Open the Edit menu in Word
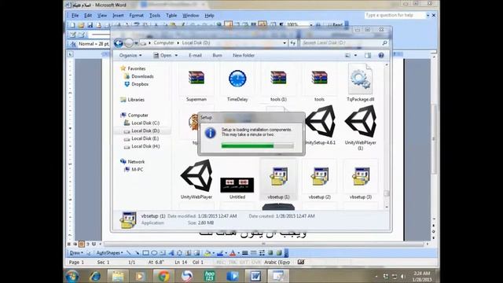This screenshot has width=503, height=283. [x=88, y=16]
